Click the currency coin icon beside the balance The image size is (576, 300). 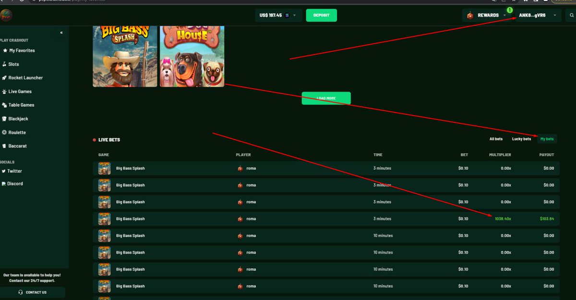click(x=288, y=15)
